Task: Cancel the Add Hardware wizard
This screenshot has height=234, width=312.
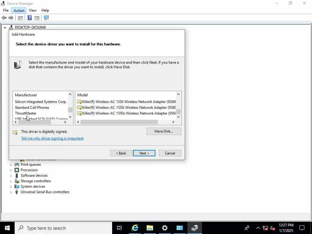Action: [170, 153]
